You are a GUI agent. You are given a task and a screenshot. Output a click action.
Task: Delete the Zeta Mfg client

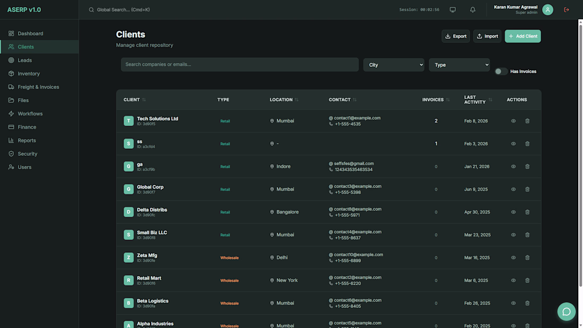[x=527, y=258]
